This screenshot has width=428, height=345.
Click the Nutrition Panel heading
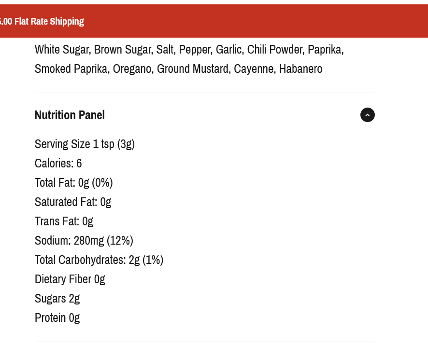click(70, 115)
